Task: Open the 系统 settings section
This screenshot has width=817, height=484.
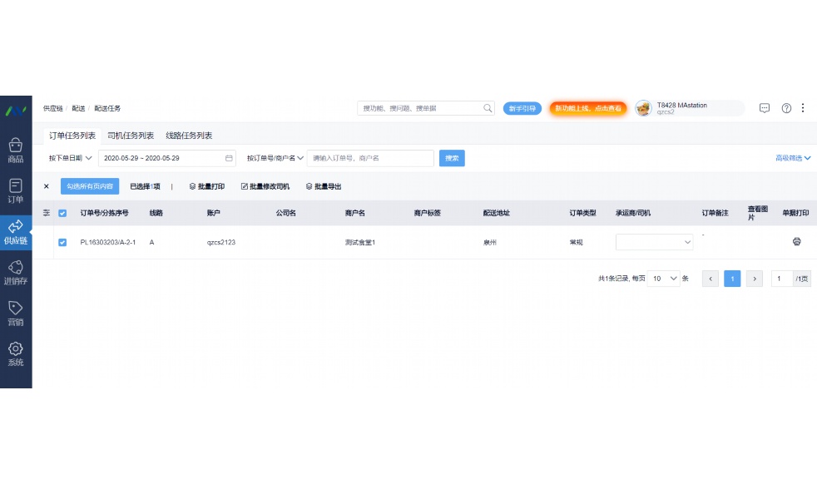Action: pyautogui.click(x=15, y=353)
